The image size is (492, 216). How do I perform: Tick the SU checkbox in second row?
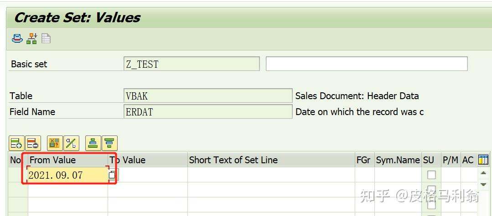431,190
